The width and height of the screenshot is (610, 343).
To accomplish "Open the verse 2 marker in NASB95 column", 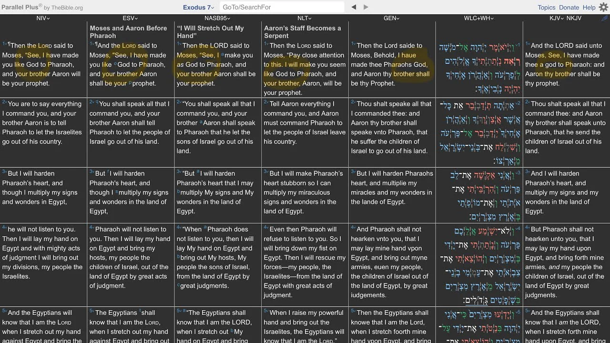I will click(x=179, y=102).
